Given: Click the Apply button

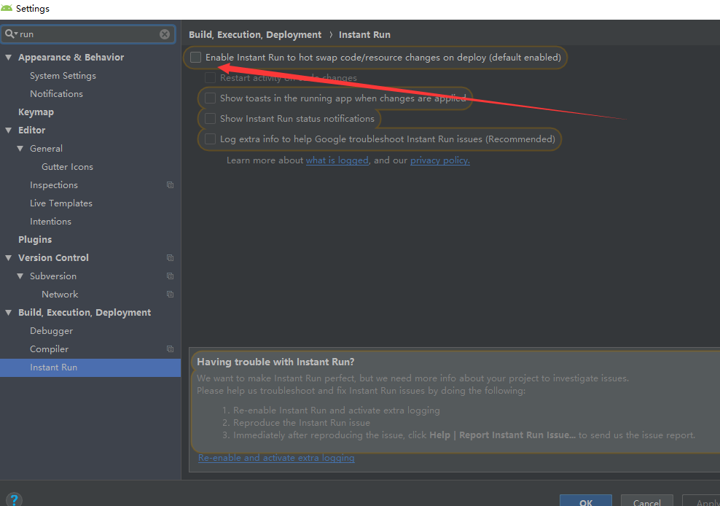Looking at the screenshot, I should pyautogui.click(x=701, y=501).
